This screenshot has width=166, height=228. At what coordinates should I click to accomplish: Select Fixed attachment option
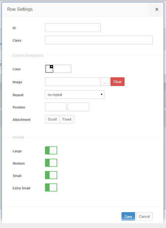(67, 119)
